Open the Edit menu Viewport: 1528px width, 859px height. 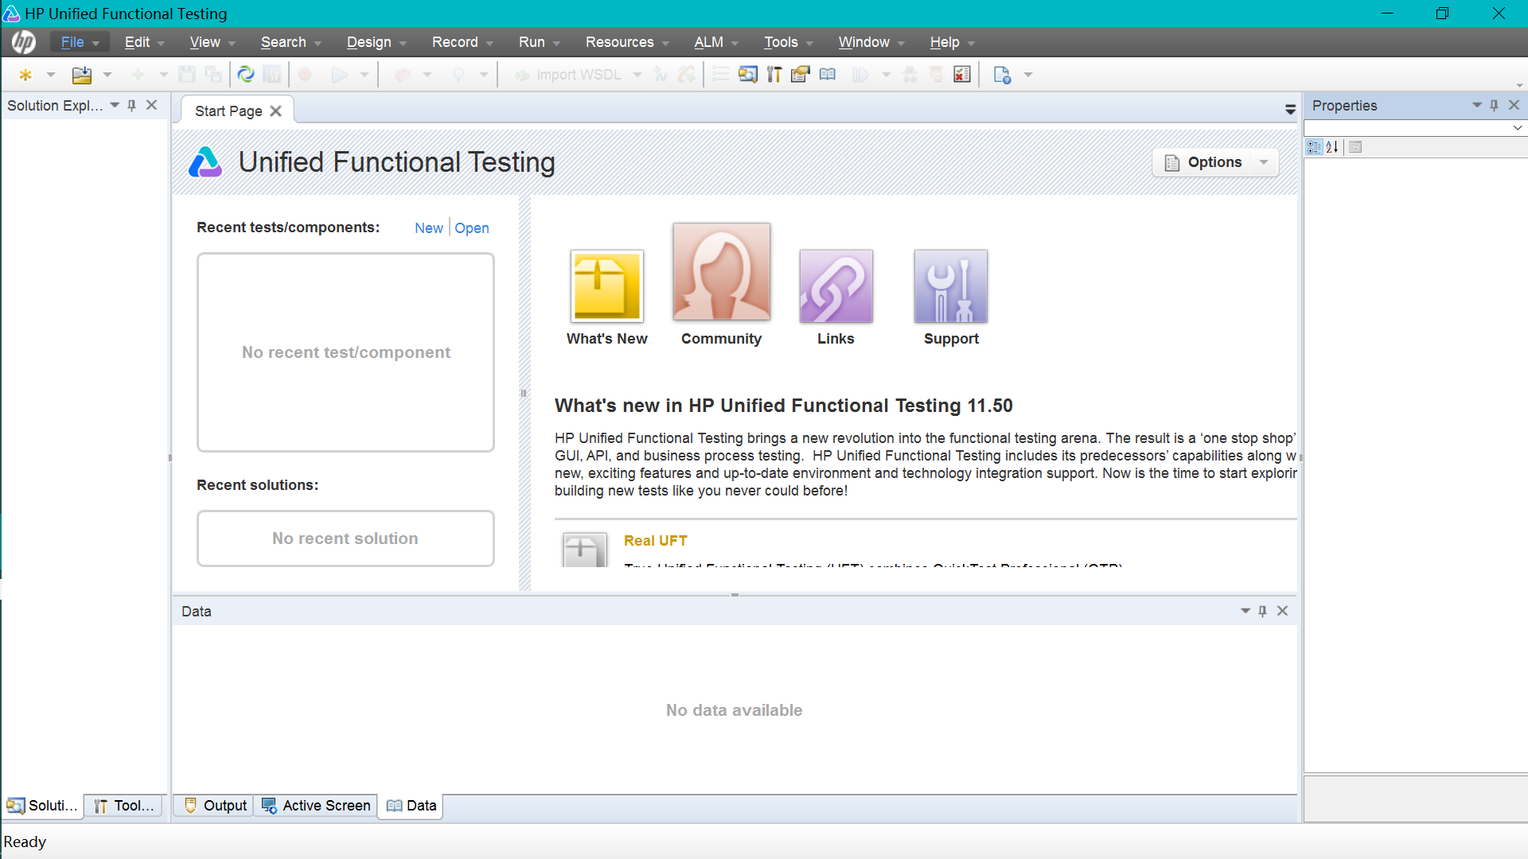point(144,42)
